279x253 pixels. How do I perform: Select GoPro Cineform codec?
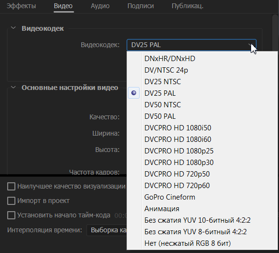coord(202,197)
